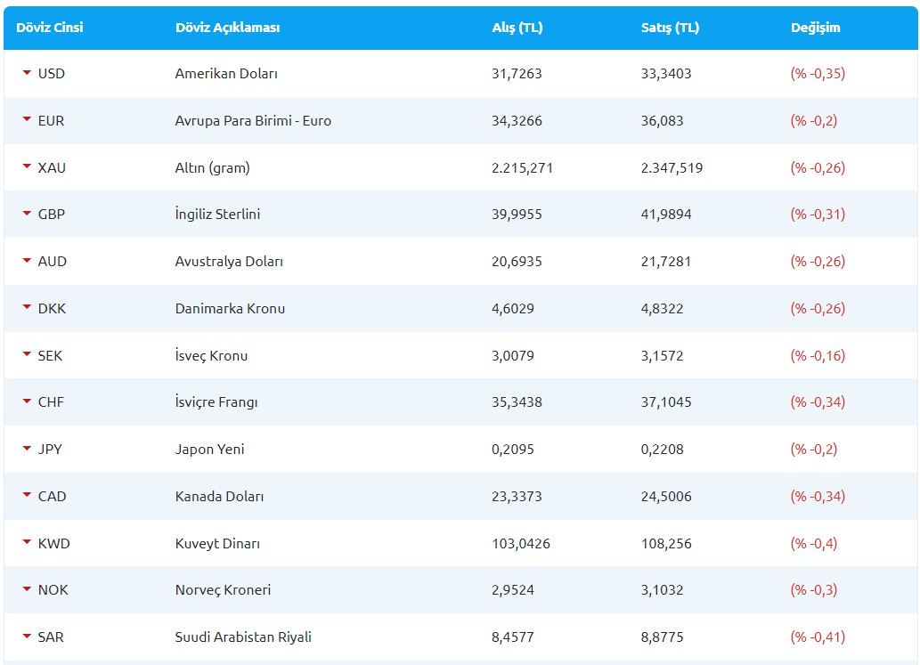Click the red arrow icon next to EUR
The height and width of the screenshot is (665, 920).
tap(27, 120)
